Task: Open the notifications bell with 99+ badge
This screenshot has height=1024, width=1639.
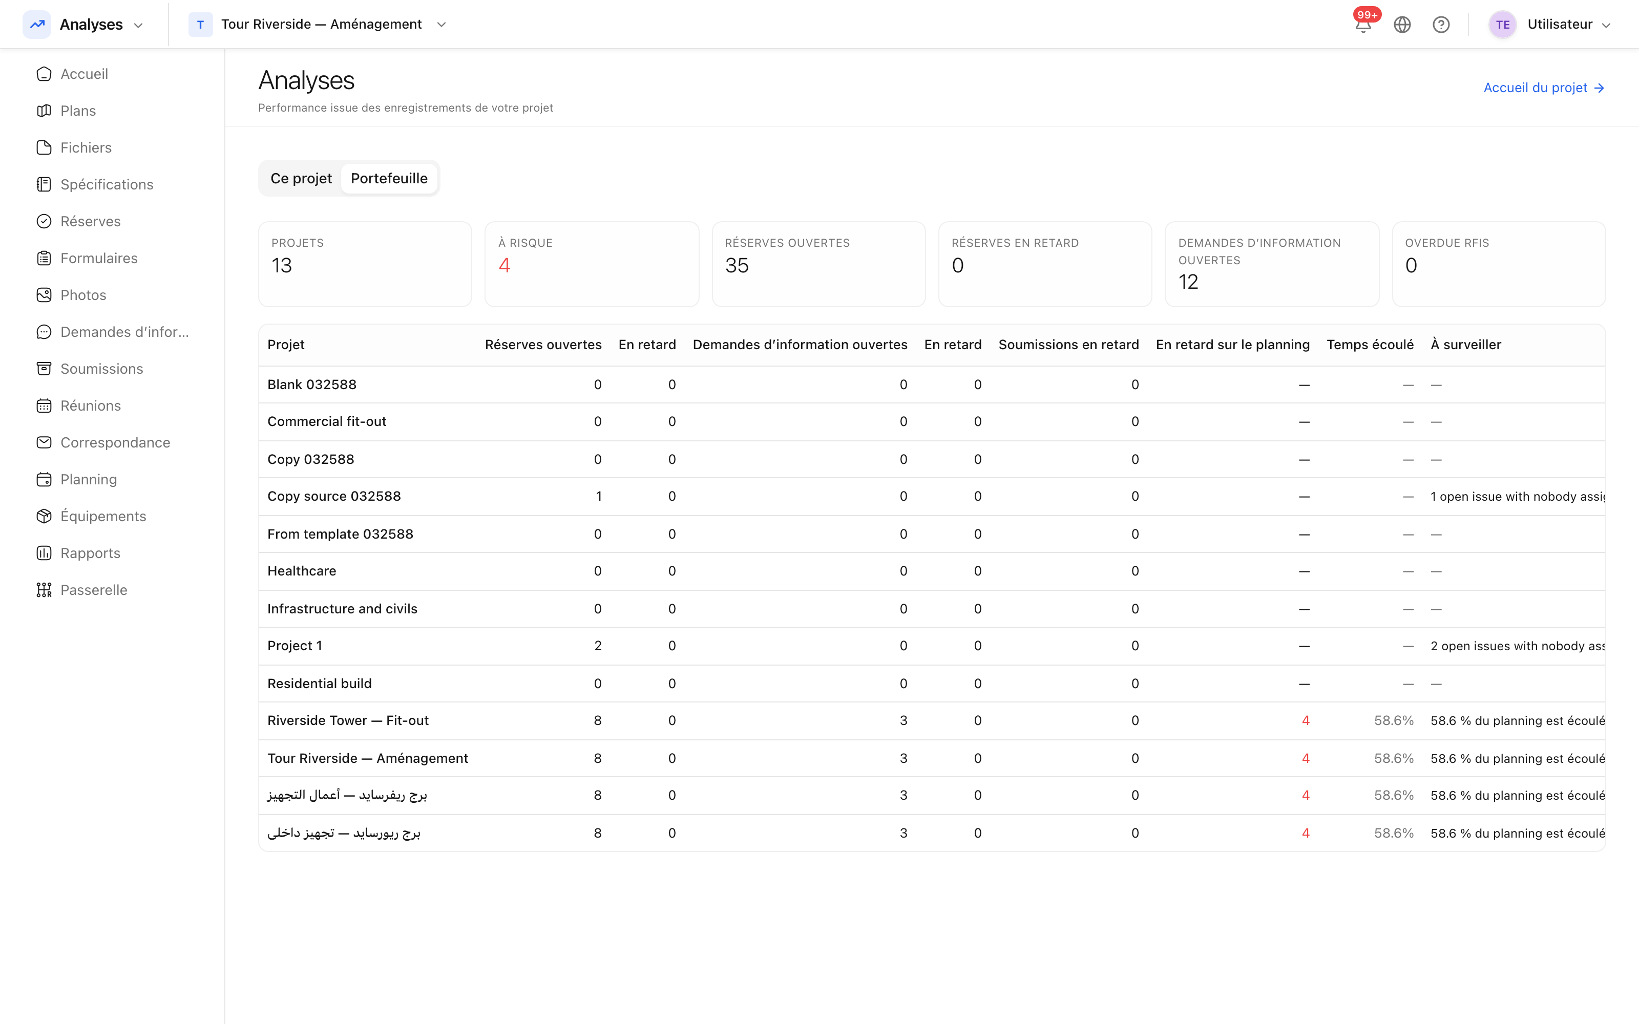Action: coord(1363,25)
